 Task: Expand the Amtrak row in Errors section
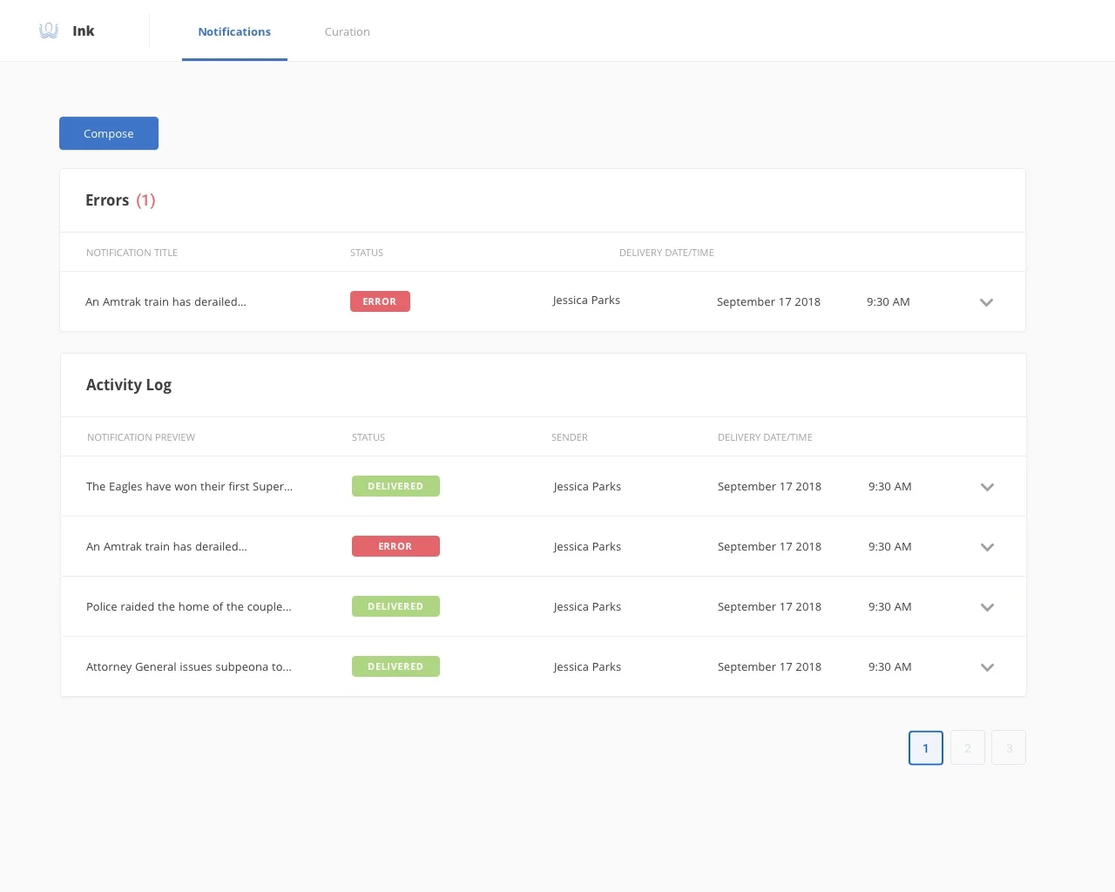tap(986, 302)
